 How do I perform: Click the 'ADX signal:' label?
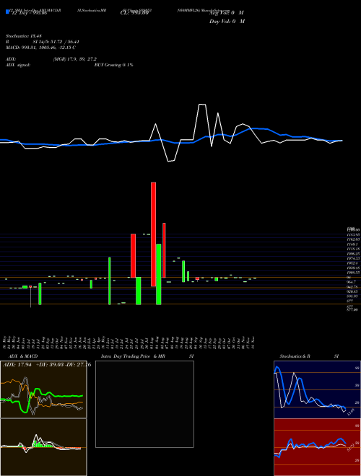tap(18, 65)
